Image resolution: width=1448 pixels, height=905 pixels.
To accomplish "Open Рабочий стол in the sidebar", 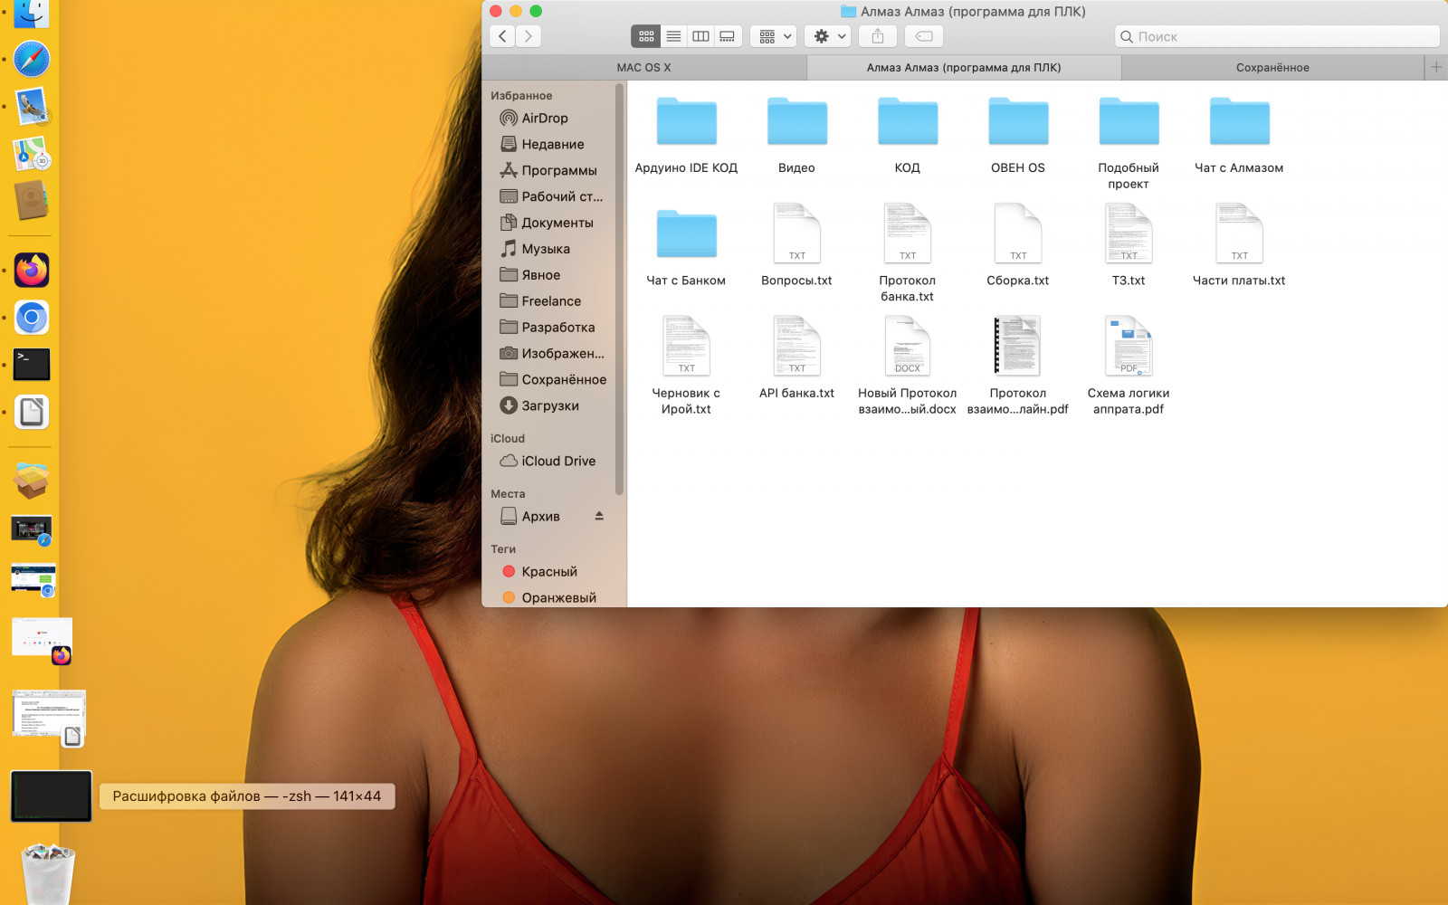I will tap(552, 196).
